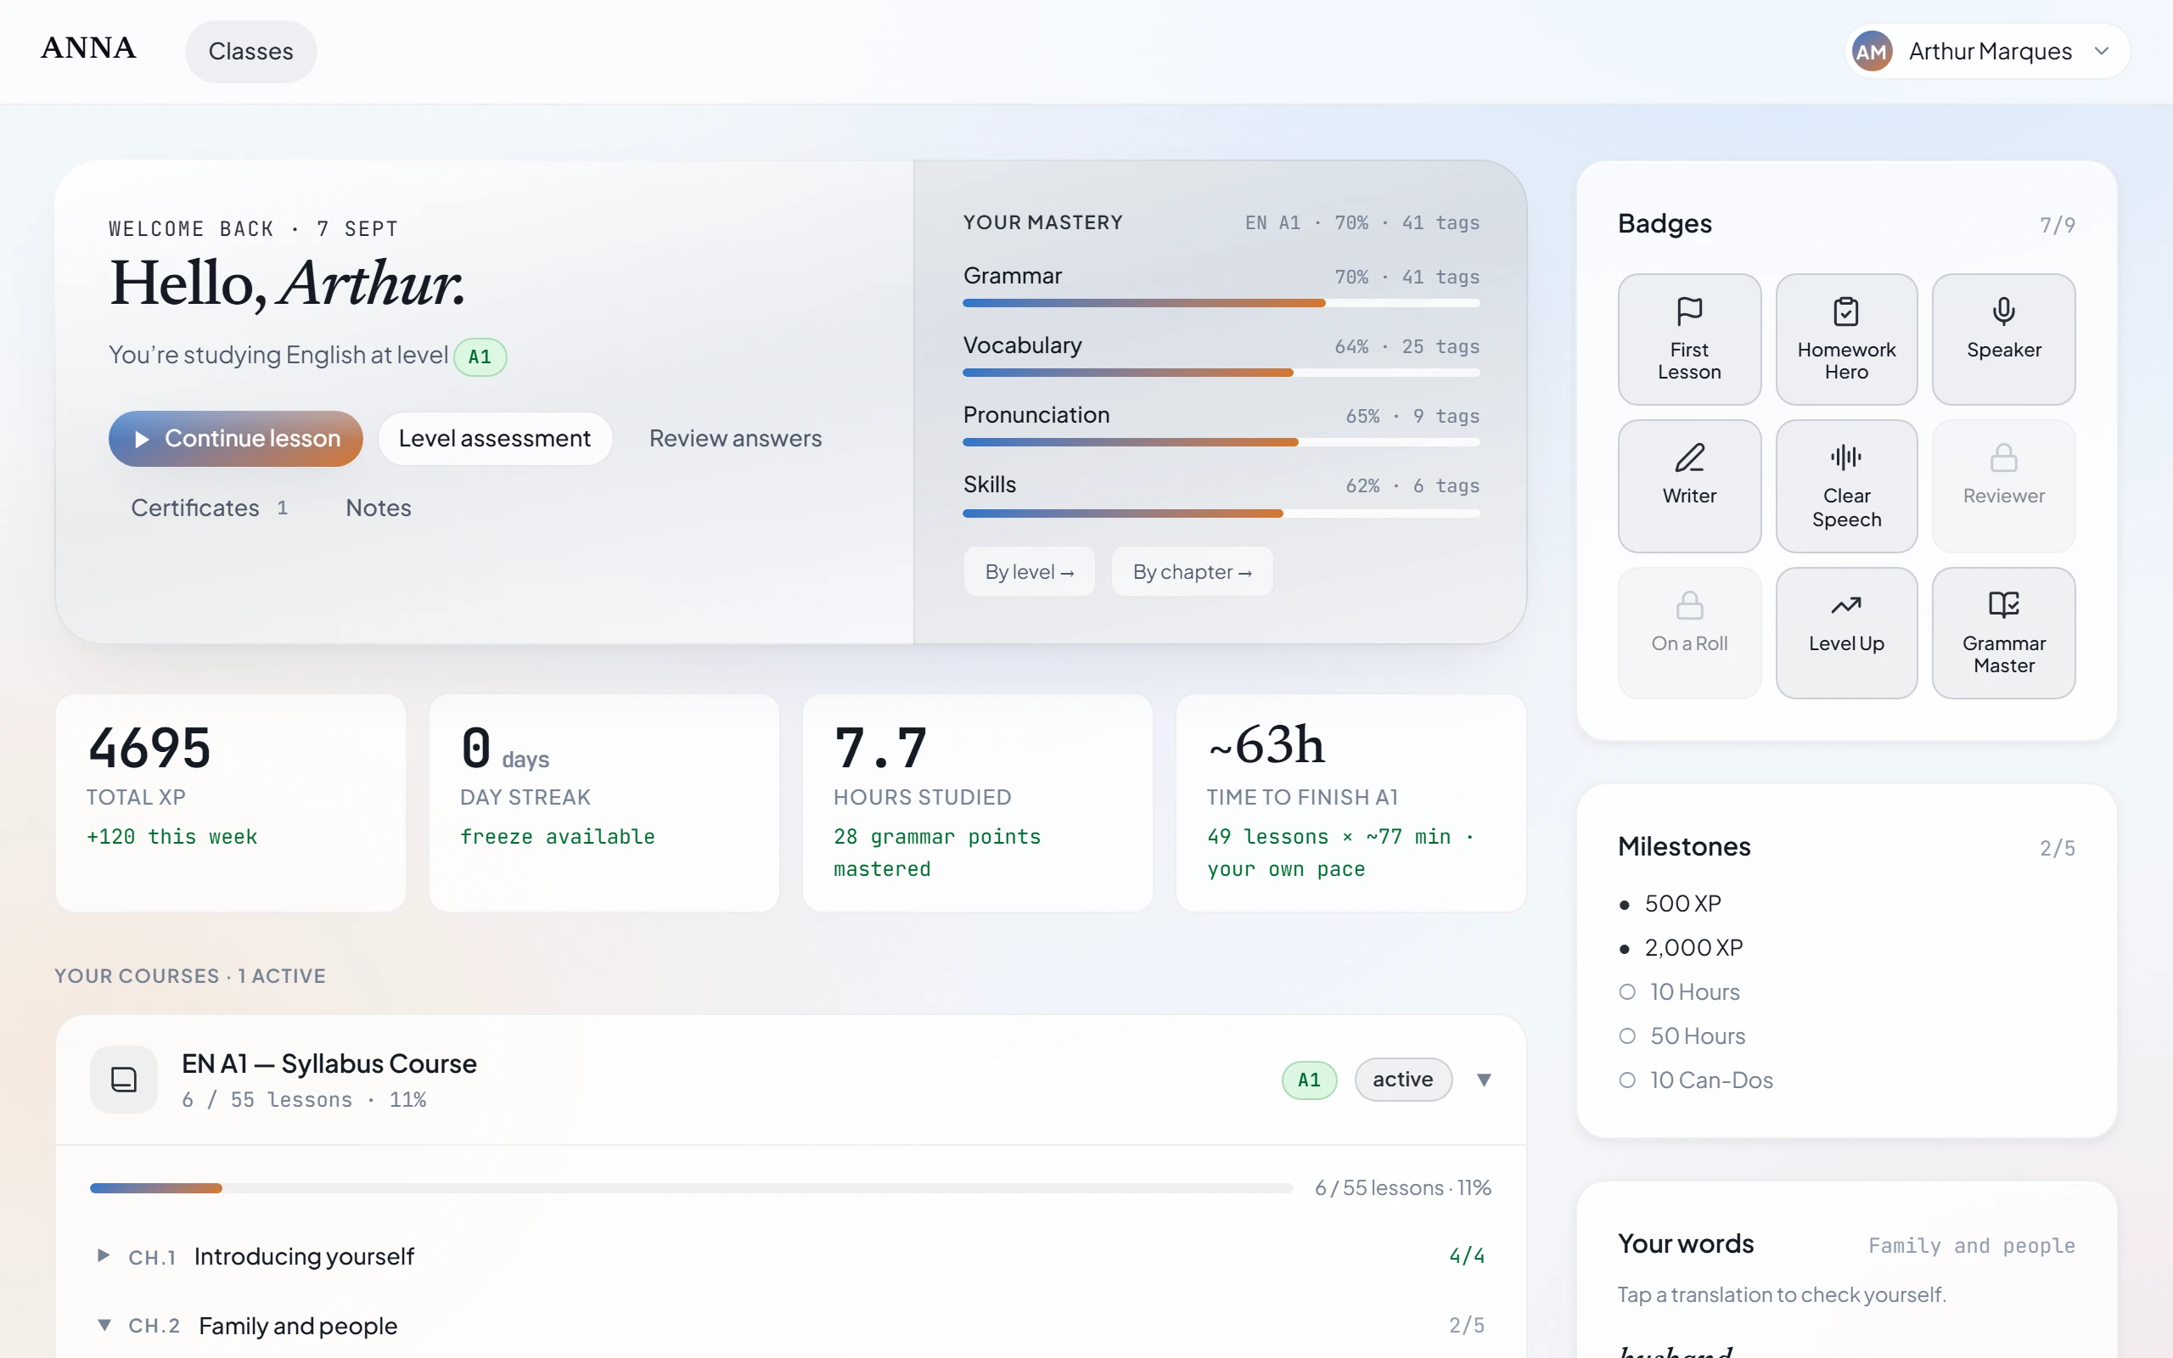This screenshot has height=1358, width=2173.
Task: Click the 7/9 badges count
Action: click(x=2058, y=225)
